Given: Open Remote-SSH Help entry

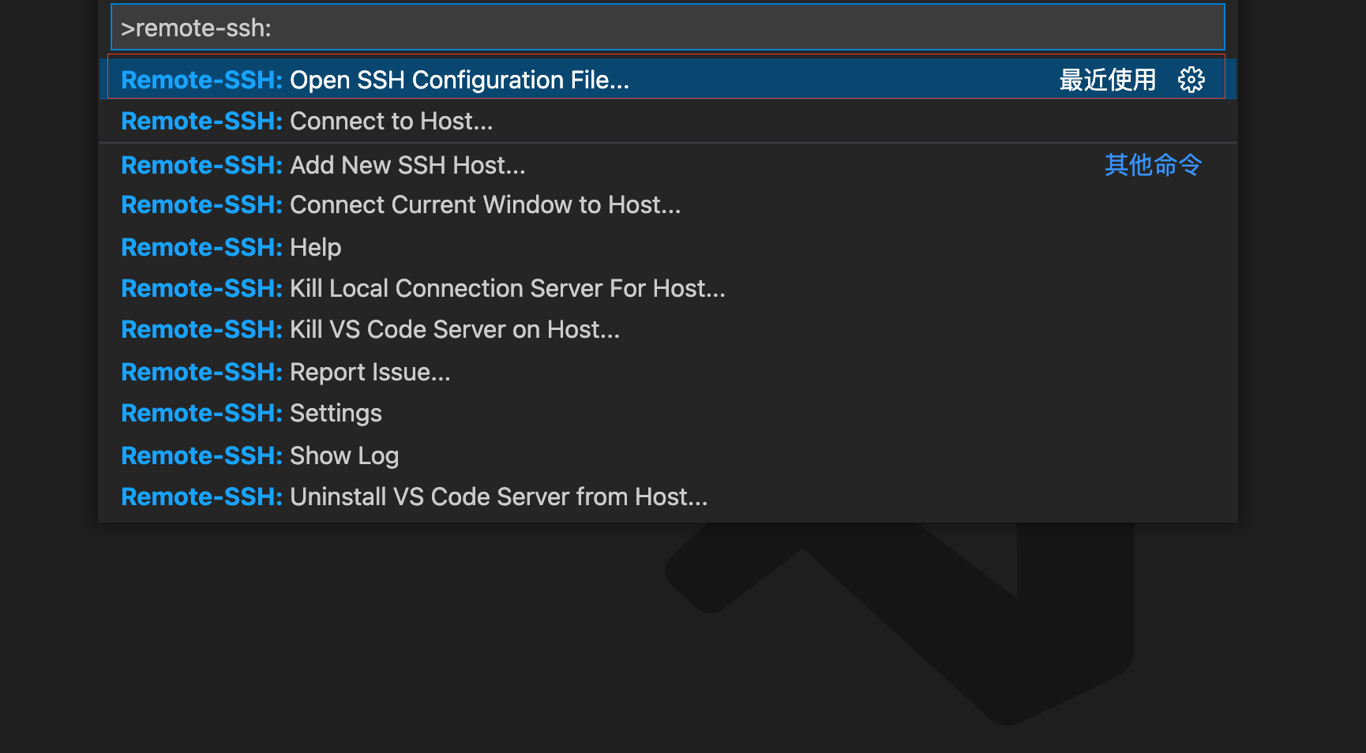Looking at the screenshot, I should (x=315, y=248).
